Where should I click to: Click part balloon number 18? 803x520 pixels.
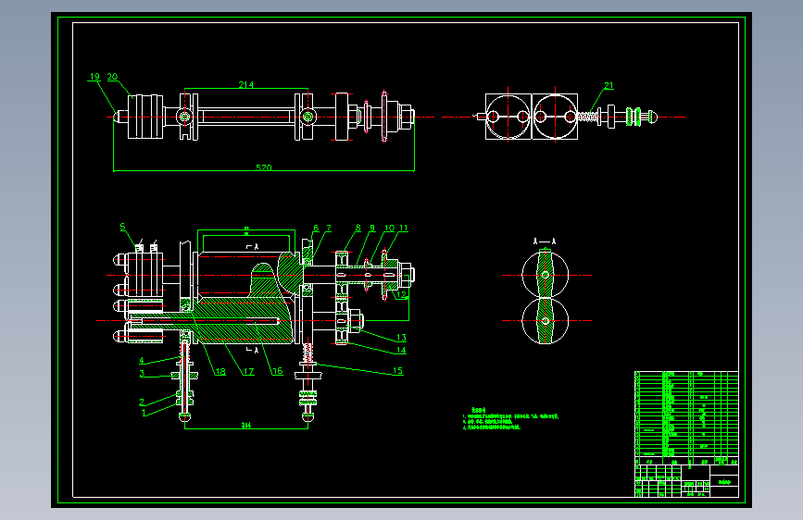tap(220, 372)
